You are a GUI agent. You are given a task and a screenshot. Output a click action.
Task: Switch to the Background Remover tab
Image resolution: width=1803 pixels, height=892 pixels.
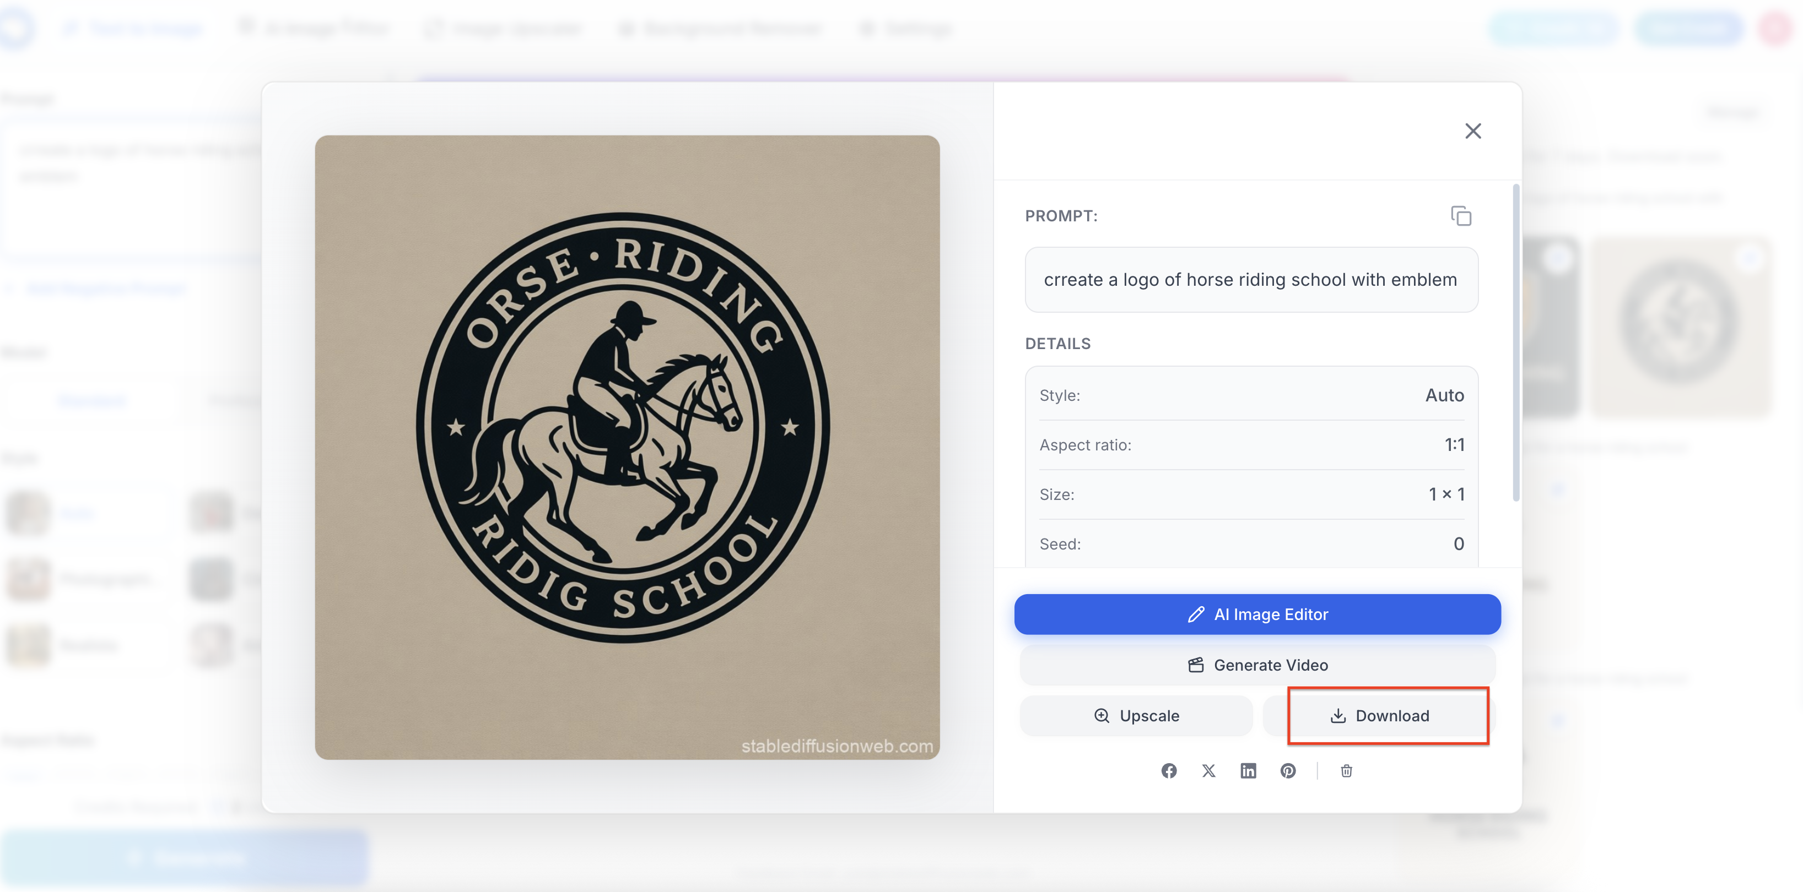pyautogui.click(x=720, y=28)
